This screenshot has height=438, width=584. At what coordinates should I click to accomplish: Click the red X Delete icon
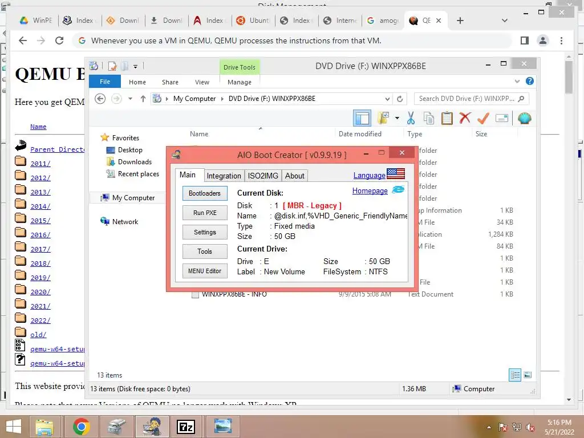465,118
